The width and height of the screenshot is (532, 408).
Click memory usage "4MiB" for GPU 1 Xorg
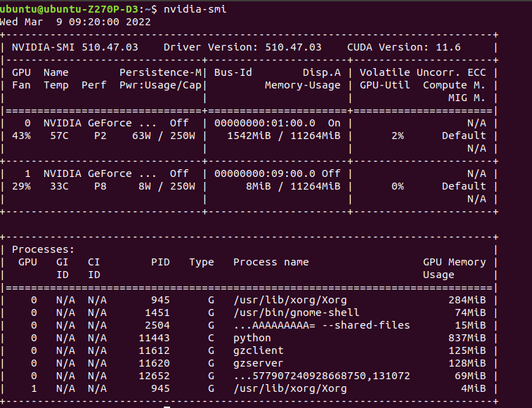pyautogui.click(x=473, y=388)
